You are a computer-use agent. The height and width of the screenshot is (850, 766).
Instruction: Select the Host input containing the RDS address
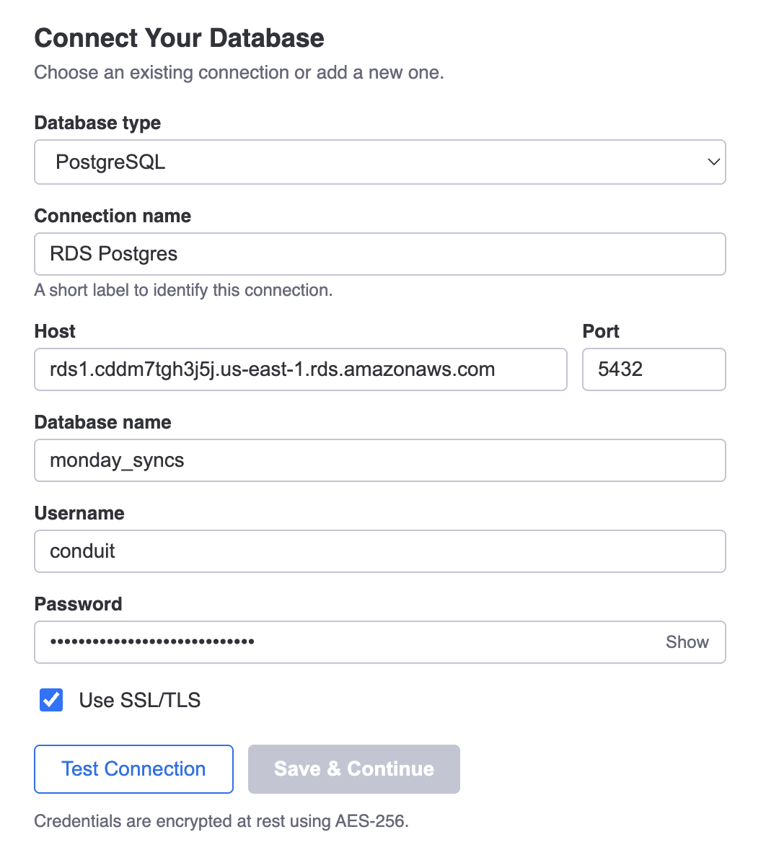tap(300, 369)
